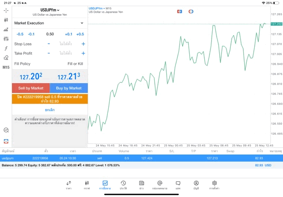Image resolution: width=283 pixels, height=197 pixels.
Task: Decrease the Stop Loss value
Action: click(x=49, y=44)
